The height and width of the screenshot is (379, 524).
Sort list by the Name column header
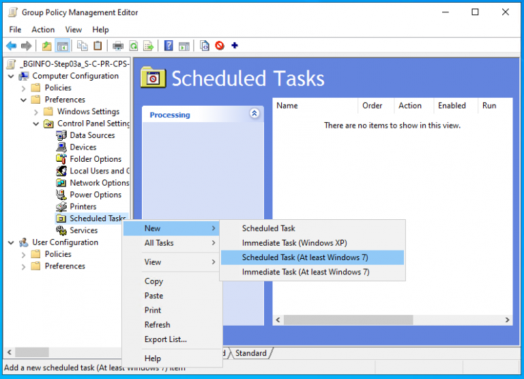[314, 106]
